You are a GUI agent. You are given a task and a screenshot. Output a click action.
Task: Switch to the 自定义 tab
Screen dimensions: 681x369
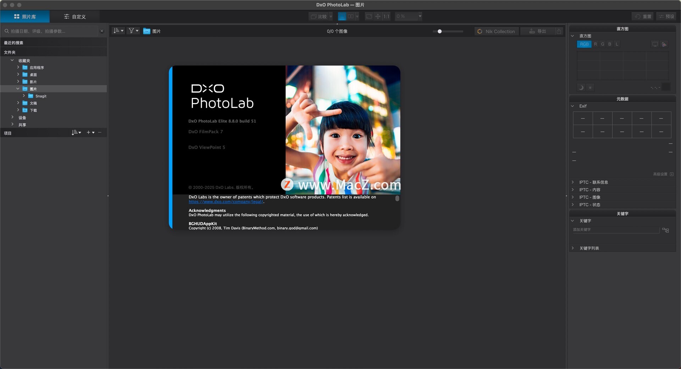click(x=75, y=17)
